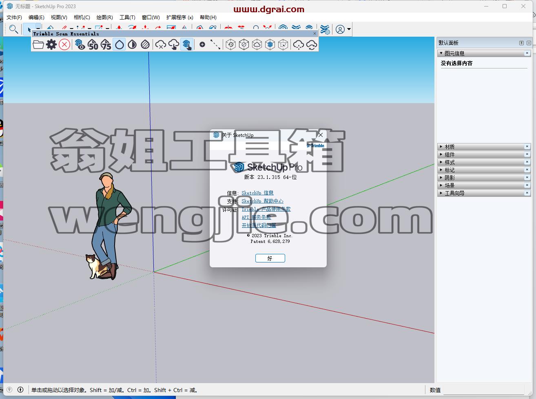The width and height of the screenshot is (536, 399).
Task: Click the cloud sync arrows icon
Action: 312,44
